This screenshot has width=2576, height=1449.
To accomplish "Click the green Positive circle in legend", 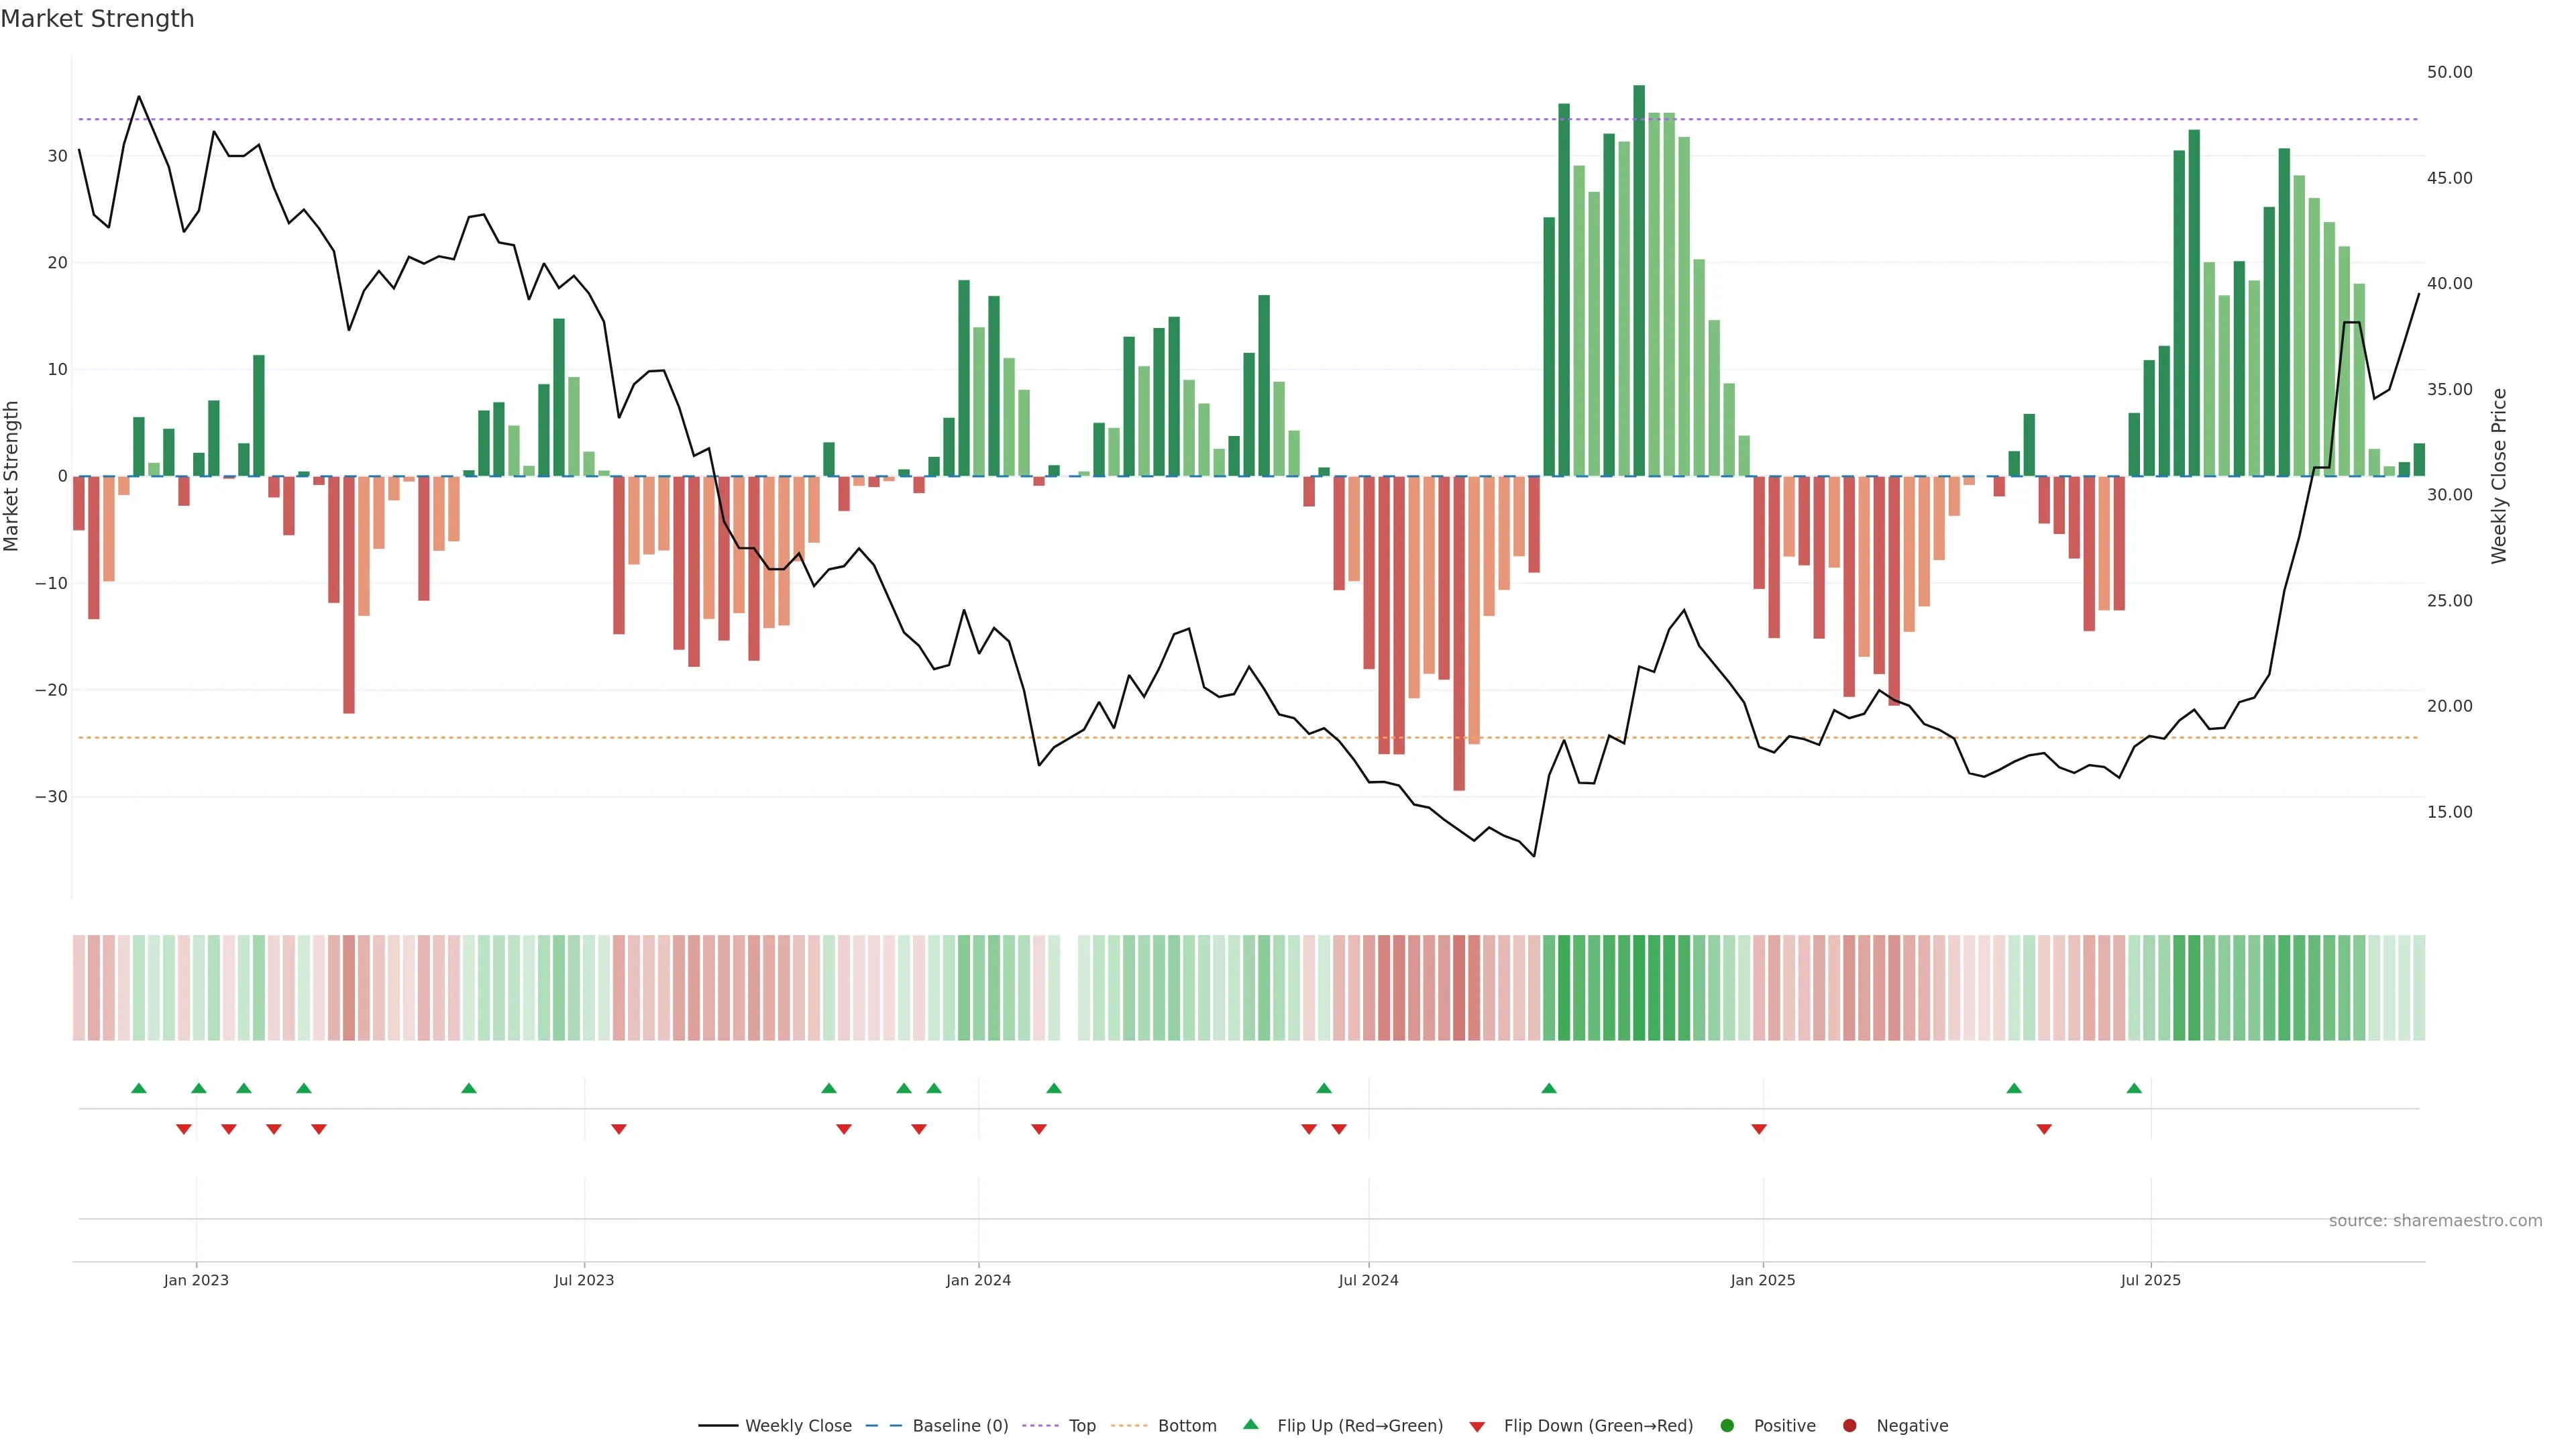I will 1726,1425.
